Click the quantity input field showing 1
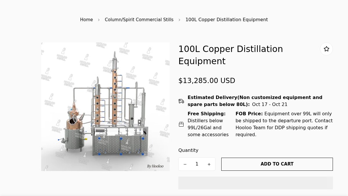 click(x=197, y=164)
